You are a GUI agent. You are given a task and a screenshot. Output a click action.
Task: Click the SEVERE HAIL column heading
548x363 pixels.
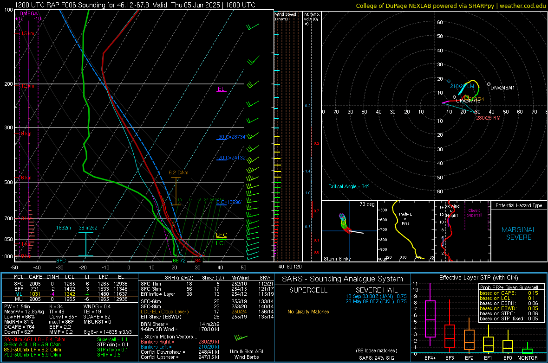[x=376, y=290]
